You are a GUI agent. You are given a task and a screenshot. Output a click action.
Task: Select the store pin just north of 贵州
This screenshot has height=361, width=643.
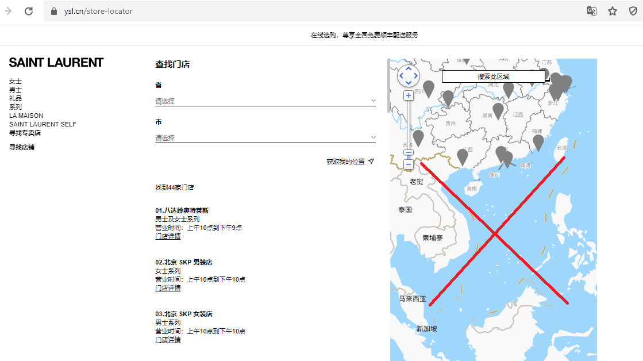click(x=448, y=98)
